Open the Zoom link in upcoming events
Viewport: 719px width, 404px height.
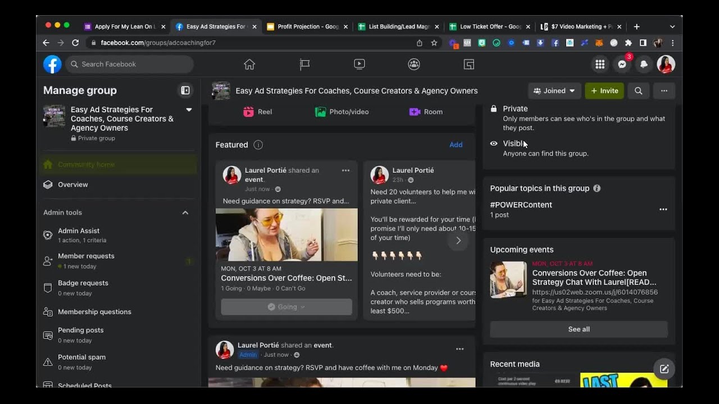click(x=595, y=292)
